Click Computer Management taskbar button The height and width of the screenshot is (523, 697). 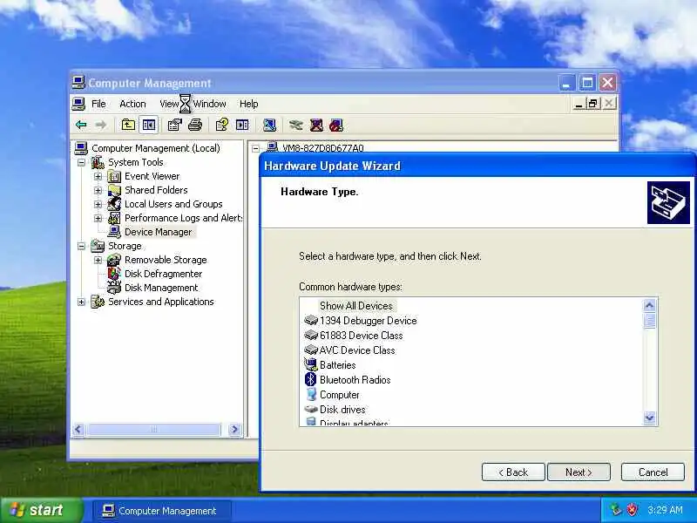tap(162, 511)
